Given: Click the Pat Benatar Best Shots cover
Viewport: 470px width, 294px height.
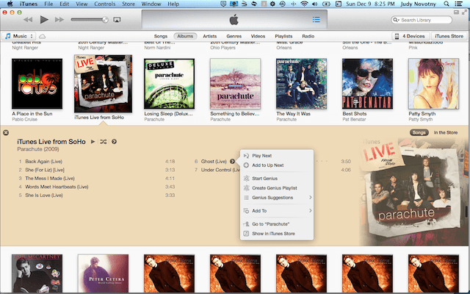Looking at the screenshot, I should click(367, 84).
